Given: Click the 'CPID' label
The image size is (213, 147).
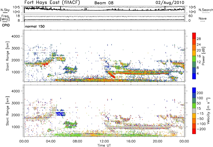Looking at the screenshot, I should [6, 25].
